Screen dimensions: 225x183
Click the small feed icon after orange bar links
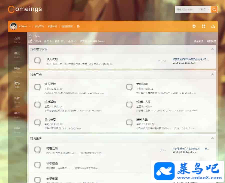point(78,26)
